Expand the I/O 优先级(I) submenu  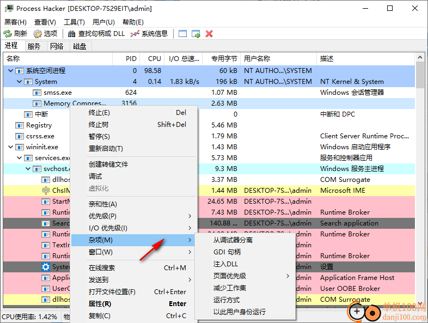pyautogui.click(x=189, y=228)
